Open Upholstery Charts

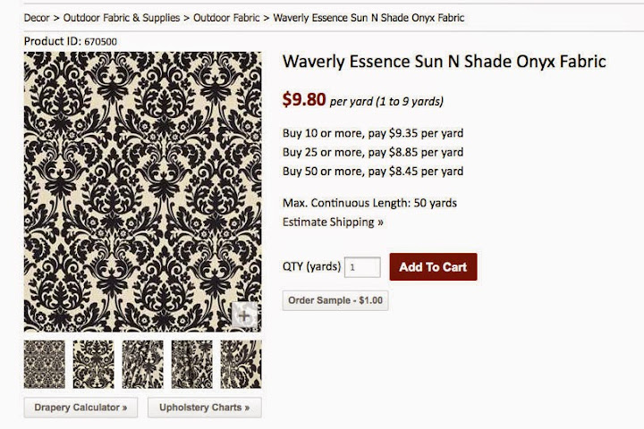(204, 408)
